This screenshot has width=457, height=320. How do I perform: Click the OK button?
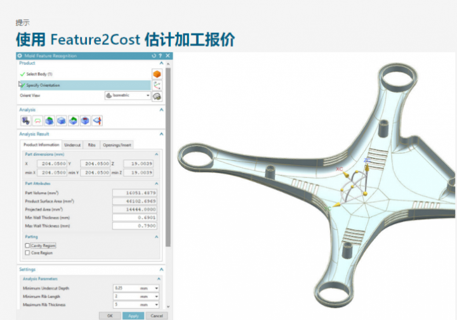click(110, 316)
